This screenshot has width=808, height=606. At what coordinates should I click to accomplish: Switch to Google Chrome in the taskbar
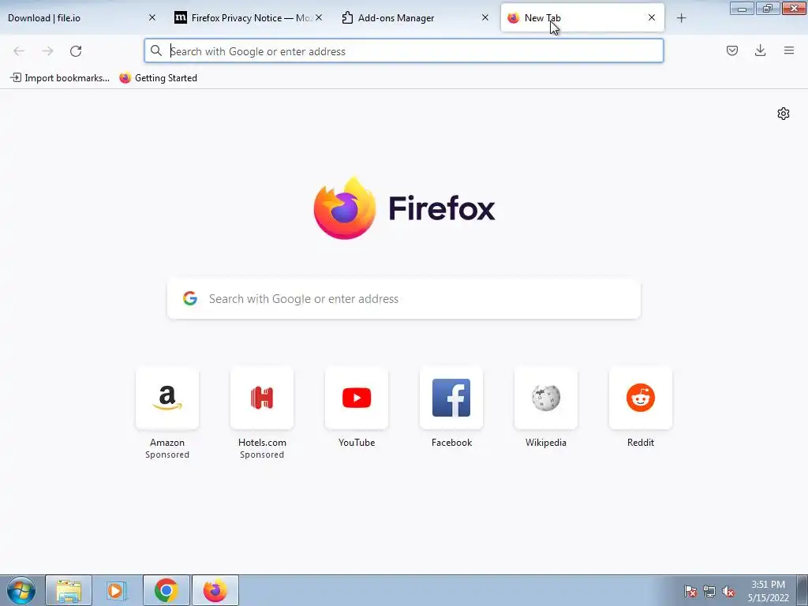(166, 590)
